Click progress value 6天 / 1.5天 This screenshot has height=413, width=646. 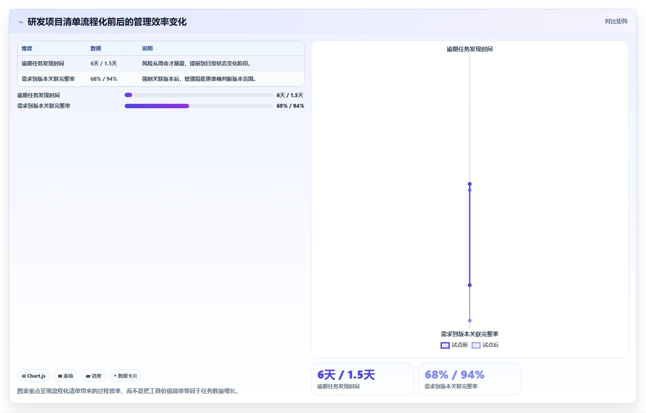[x=290, y=95]
